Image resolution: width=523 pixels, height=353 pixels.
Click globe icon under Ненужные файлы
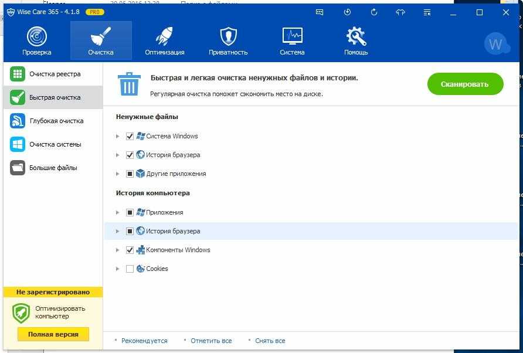[x=140, y=155]
